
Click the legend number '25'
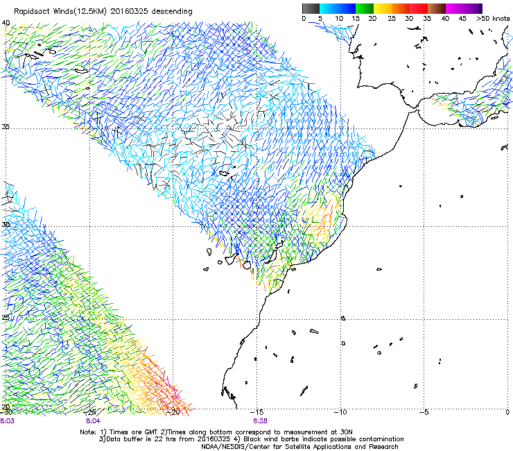(x=392, y=19)
